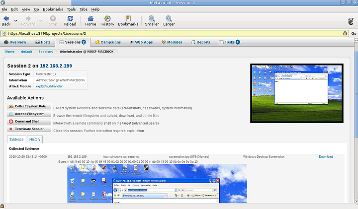This screenshot has height=209, width=358.
Task: Open the Tasks tab
Action: 229,42
